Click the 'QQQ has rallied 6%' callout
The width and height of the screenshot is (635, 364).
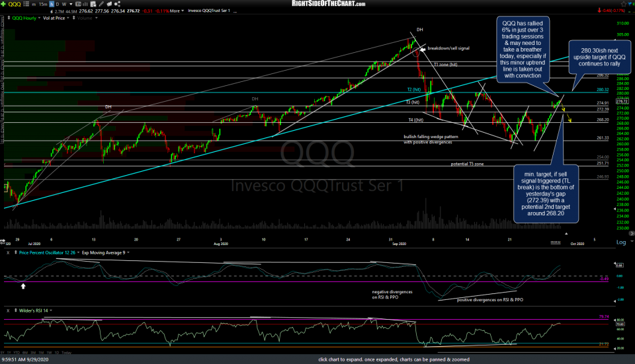(523, 50)
